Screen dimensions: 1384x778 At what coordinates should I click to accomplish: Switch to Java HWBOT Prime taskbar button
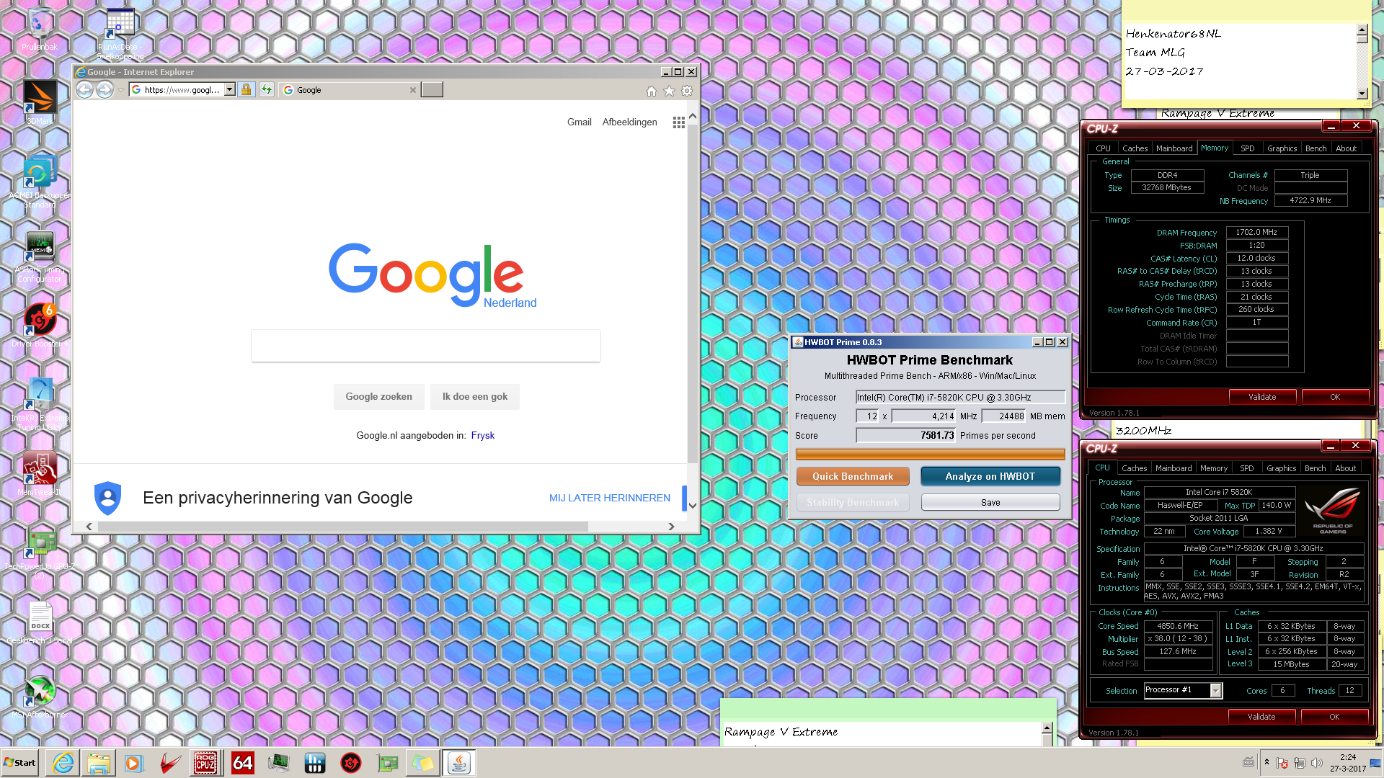tap(458, 763)
